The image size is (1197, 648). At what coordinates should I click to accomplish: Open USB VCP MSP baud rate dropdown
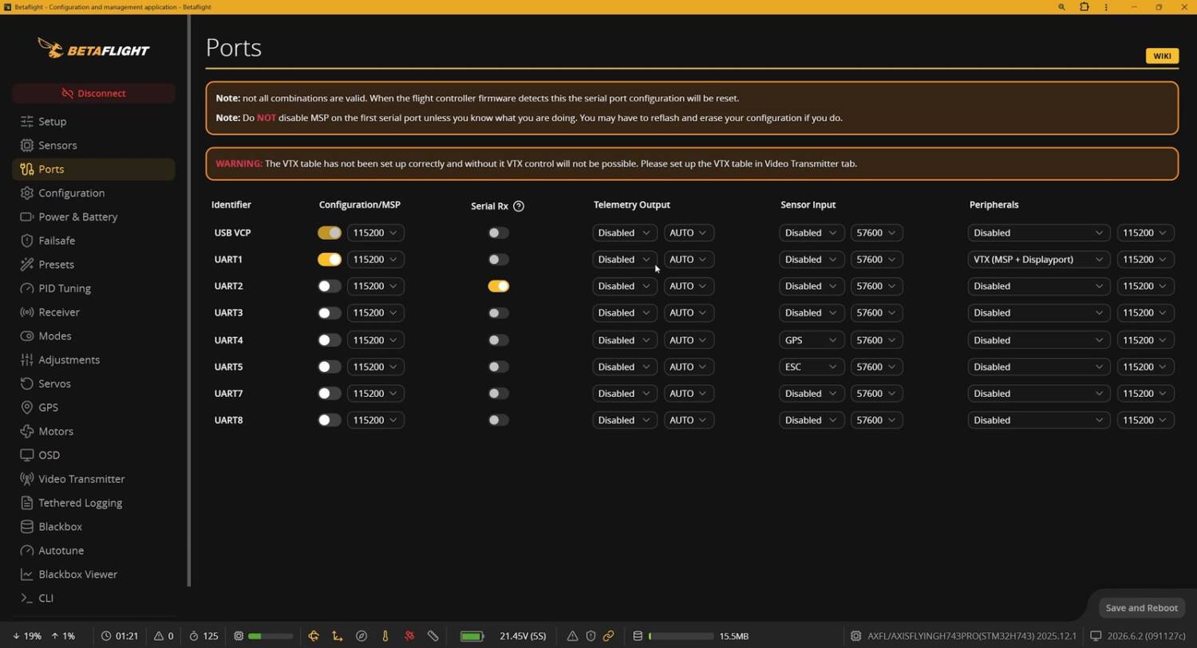[x=375, y=233]
